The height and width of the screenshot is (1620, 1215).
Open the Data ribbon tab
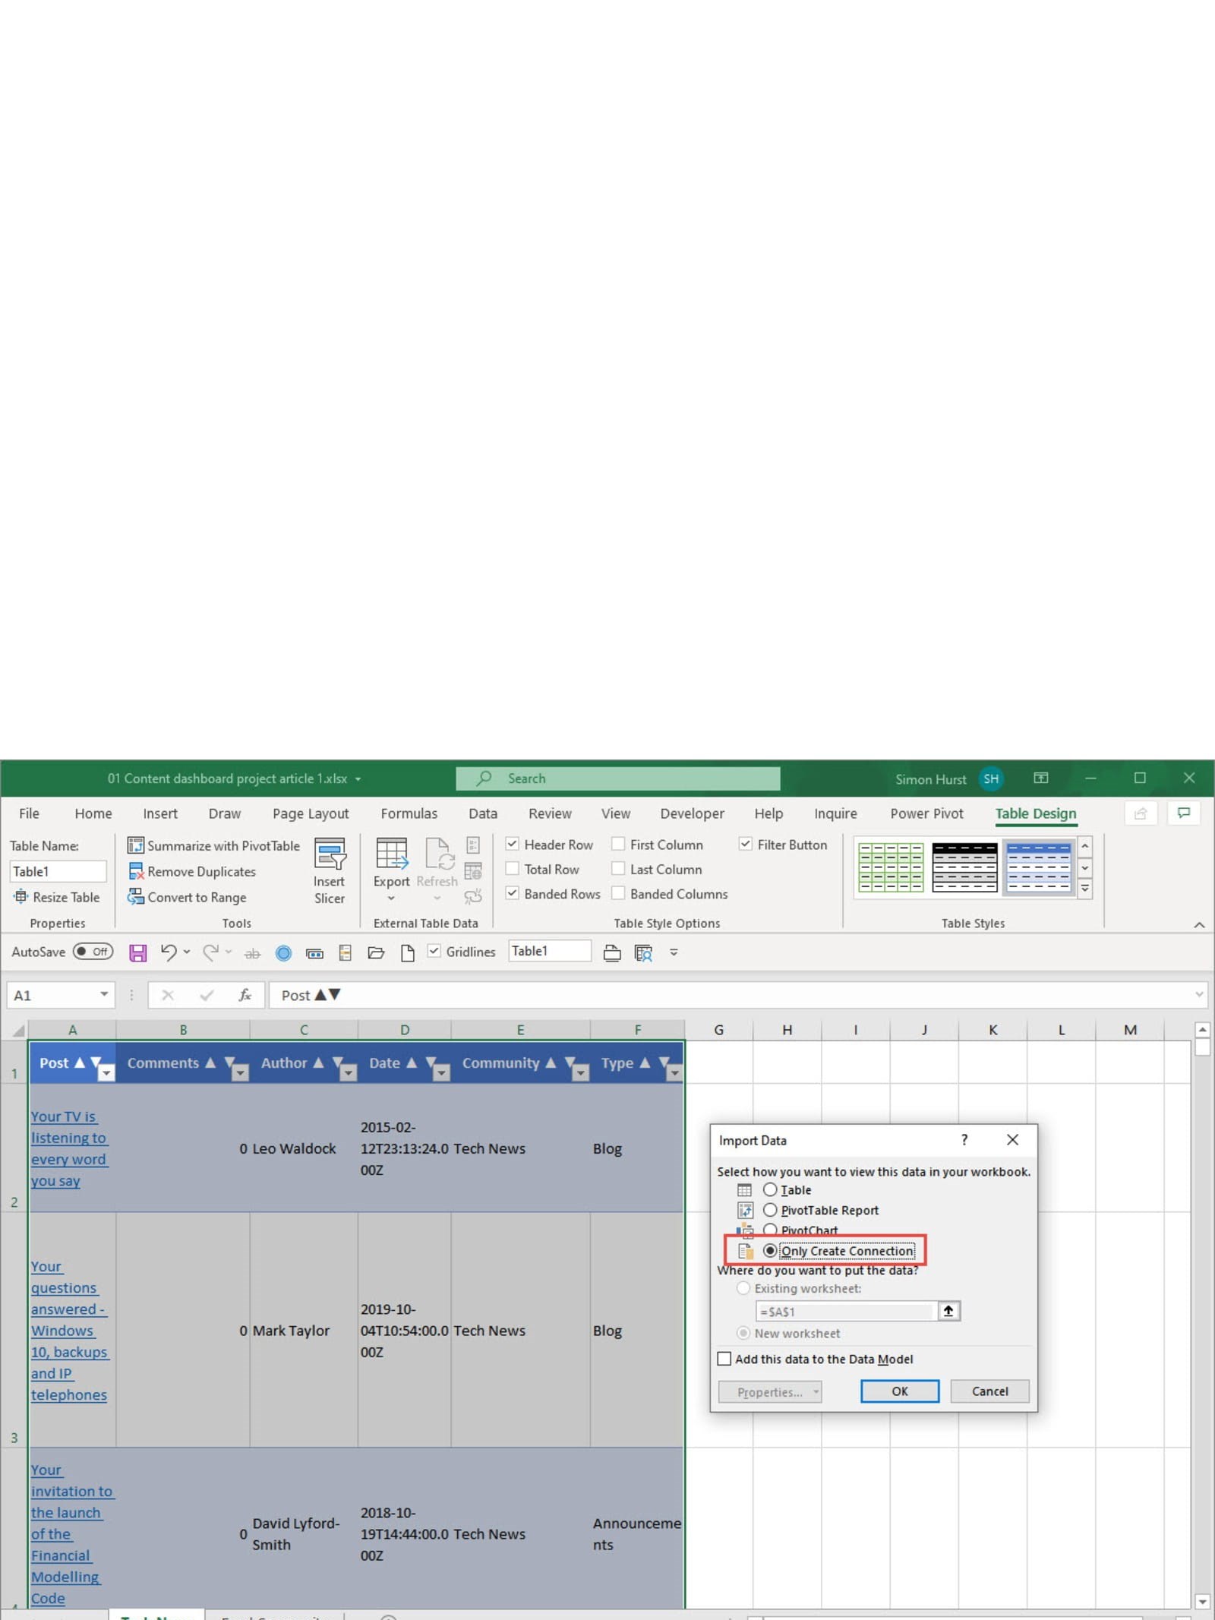tap(482, 813)
